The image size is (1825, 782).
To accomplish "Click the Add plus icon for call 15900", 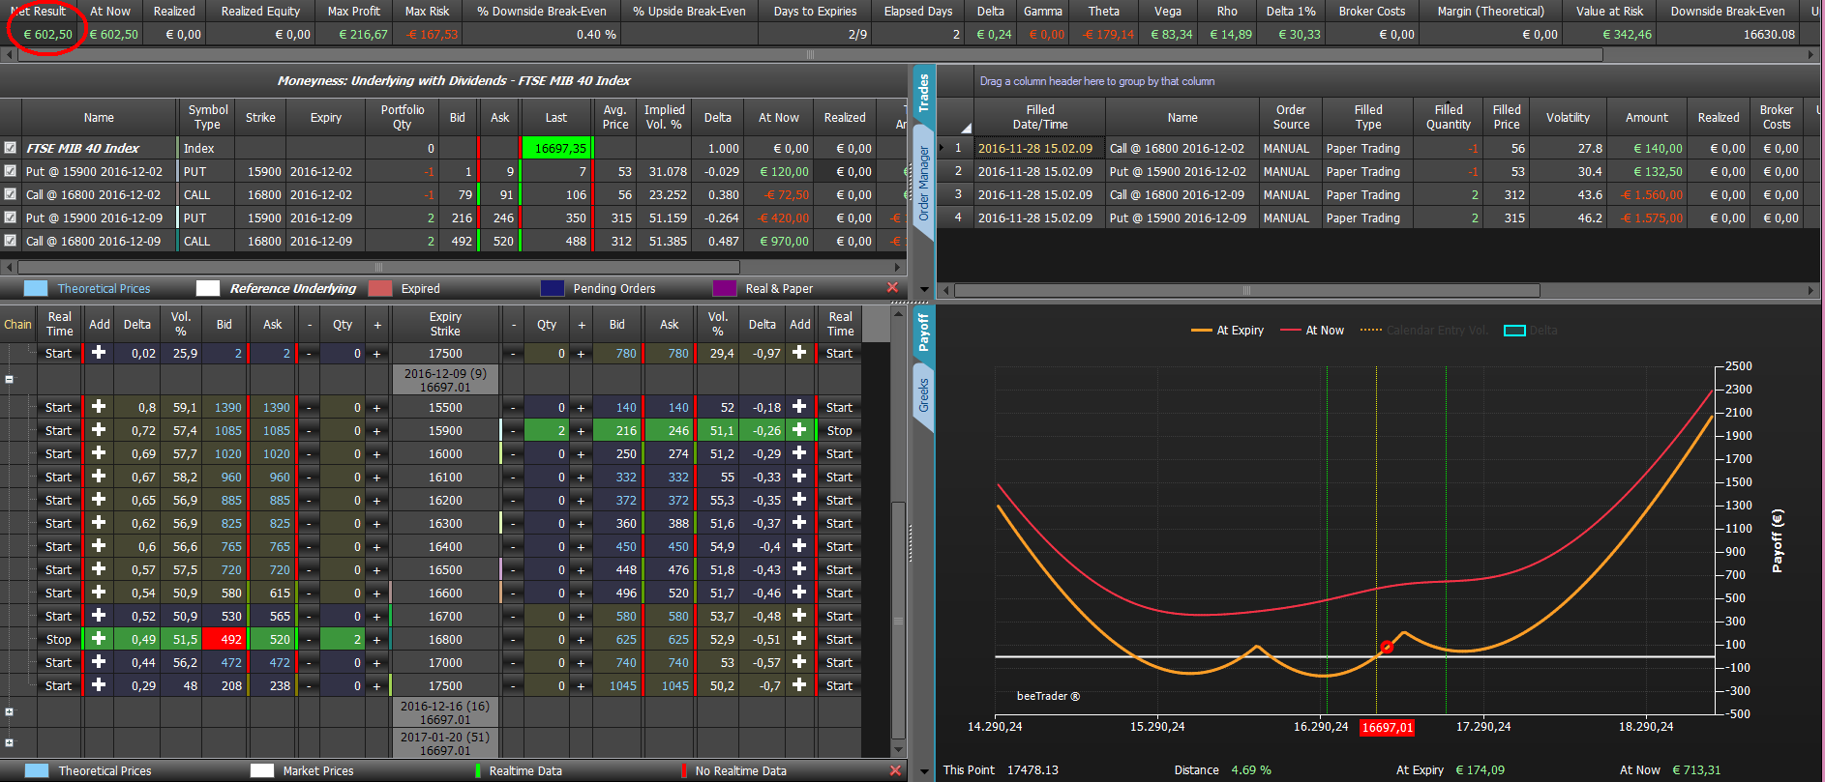I will 99,430.
